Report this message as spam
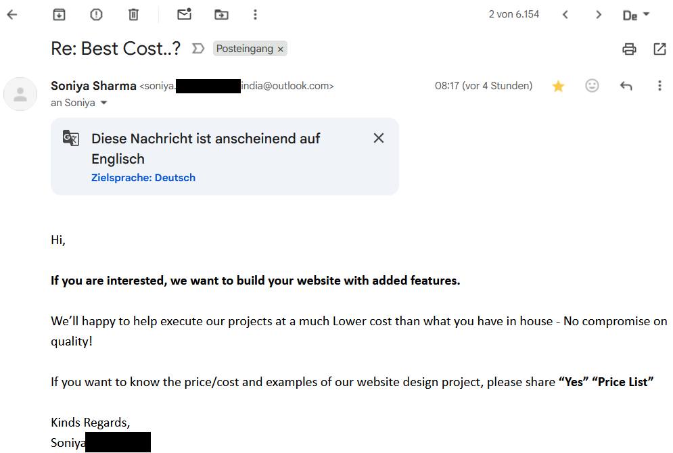Image resolution: width=673 pixels, height=453 pixels. 96,14
